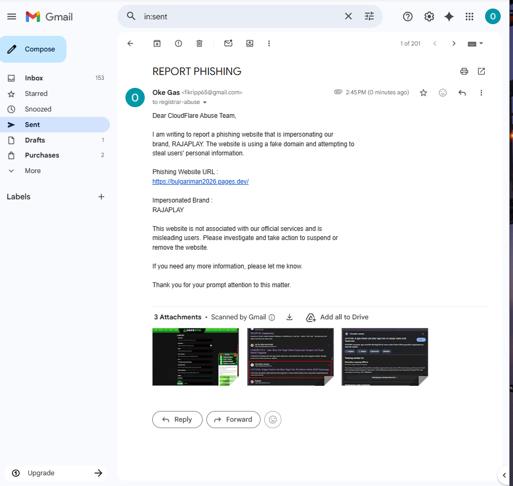The height and width of the screenshot is (486, 513).
Task: Click the in:sent search field
Action: point(242,17)
